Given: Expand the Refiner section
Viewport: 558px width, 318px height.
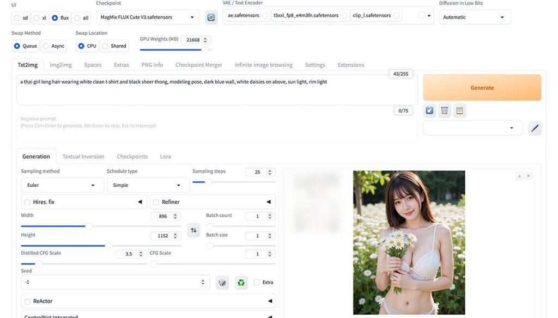Looking at the screenshot, I should point(269,202).
